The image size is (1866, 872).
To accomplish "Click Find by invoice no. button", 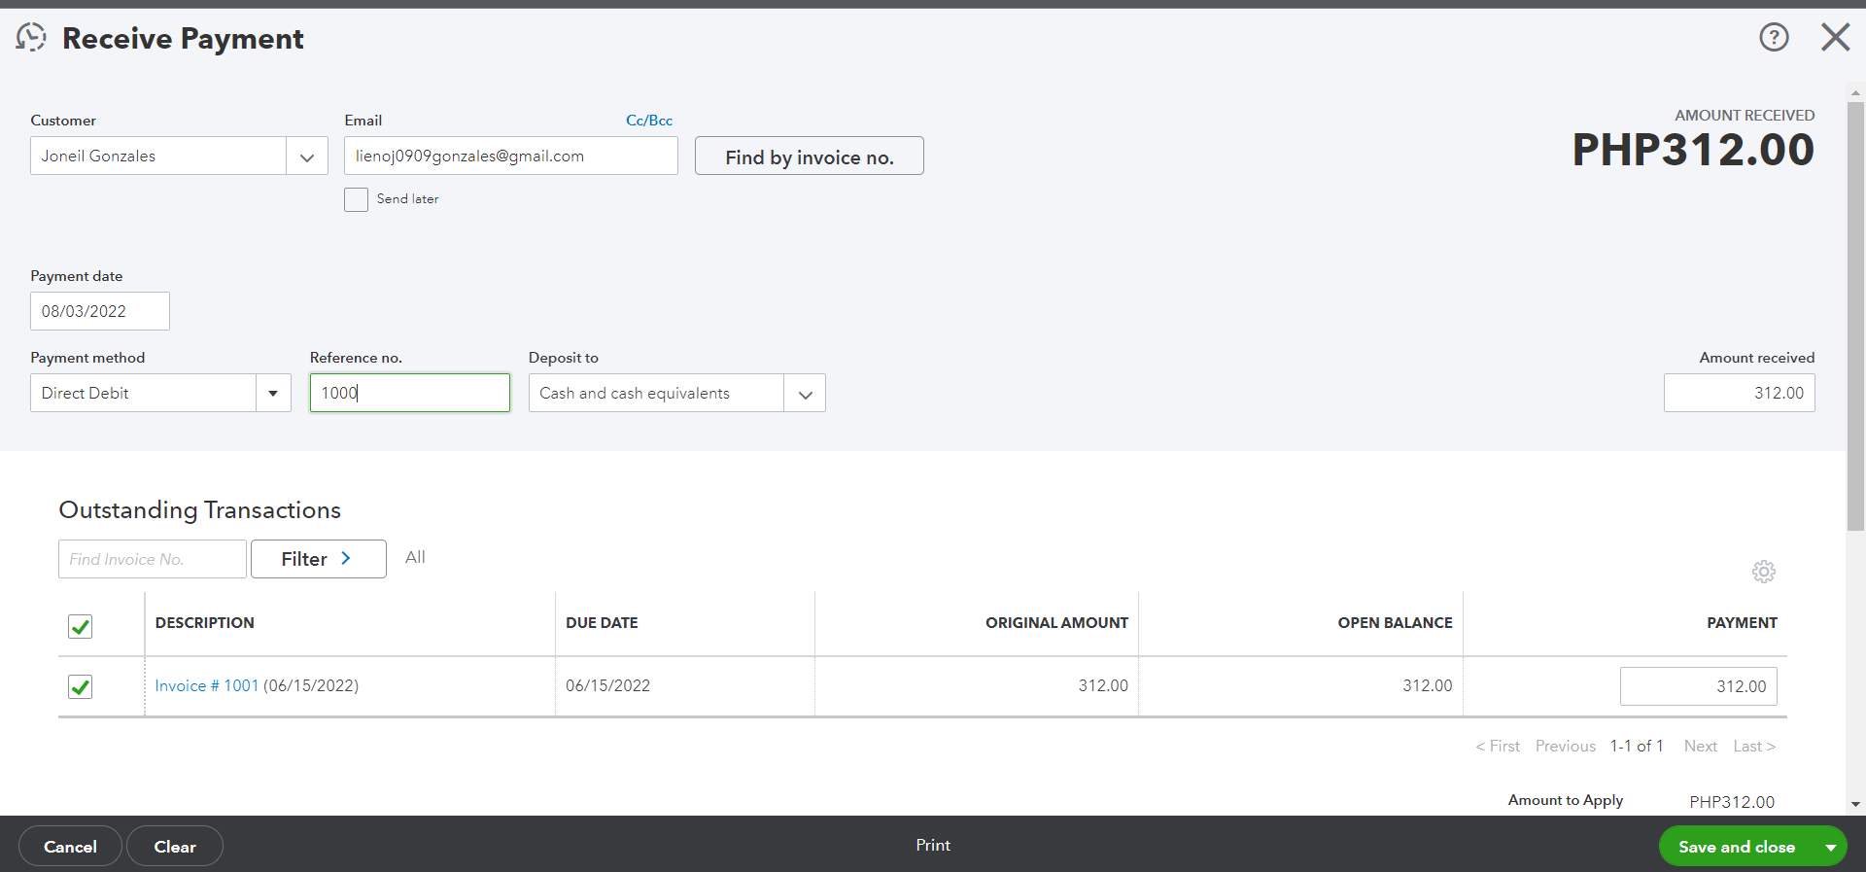I will pyautogui.click(x=809, y=157).
